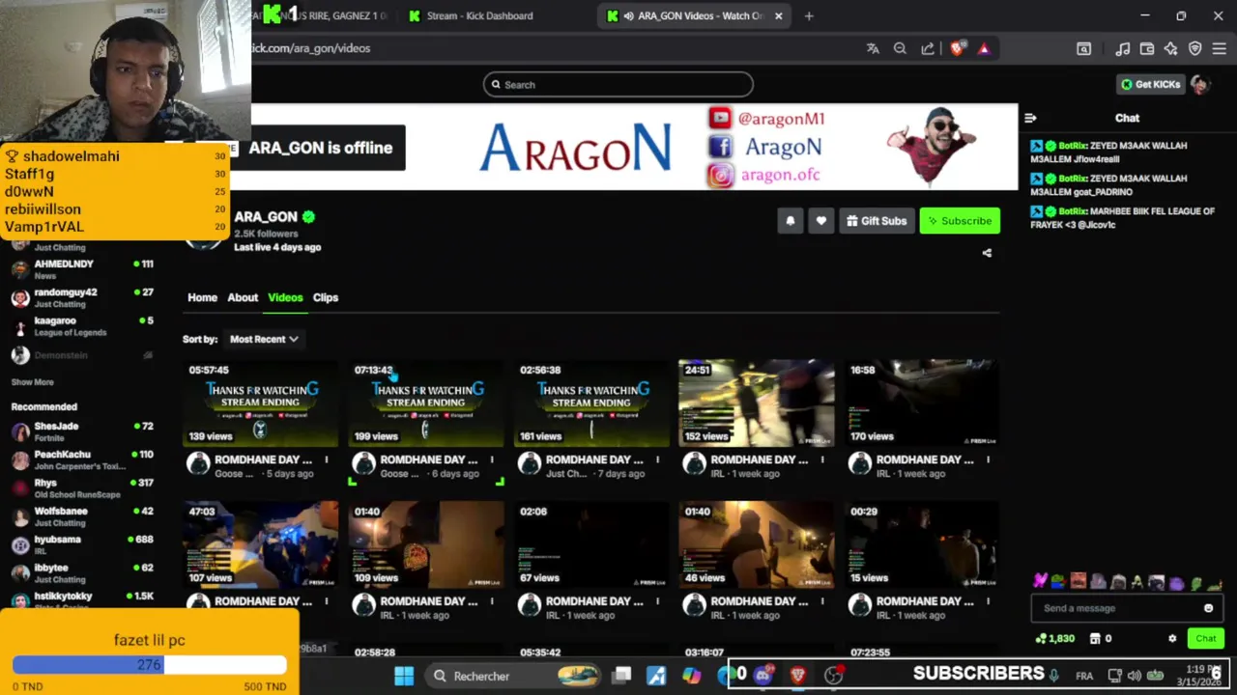Viewport: 1237px width, 695px height.
Task: Open options menu for the 07:13:43 video
Action: 491,459
